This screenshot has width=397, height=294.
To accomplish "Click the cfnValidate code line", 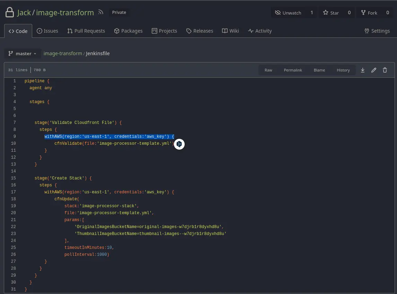I will pos(114,143).
